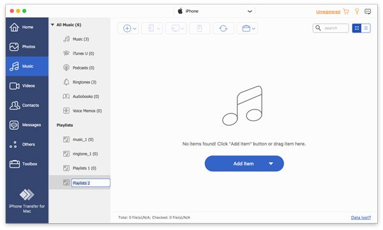Click the Podcasts icon in list

pyautogui.click(x=66, y=68)
